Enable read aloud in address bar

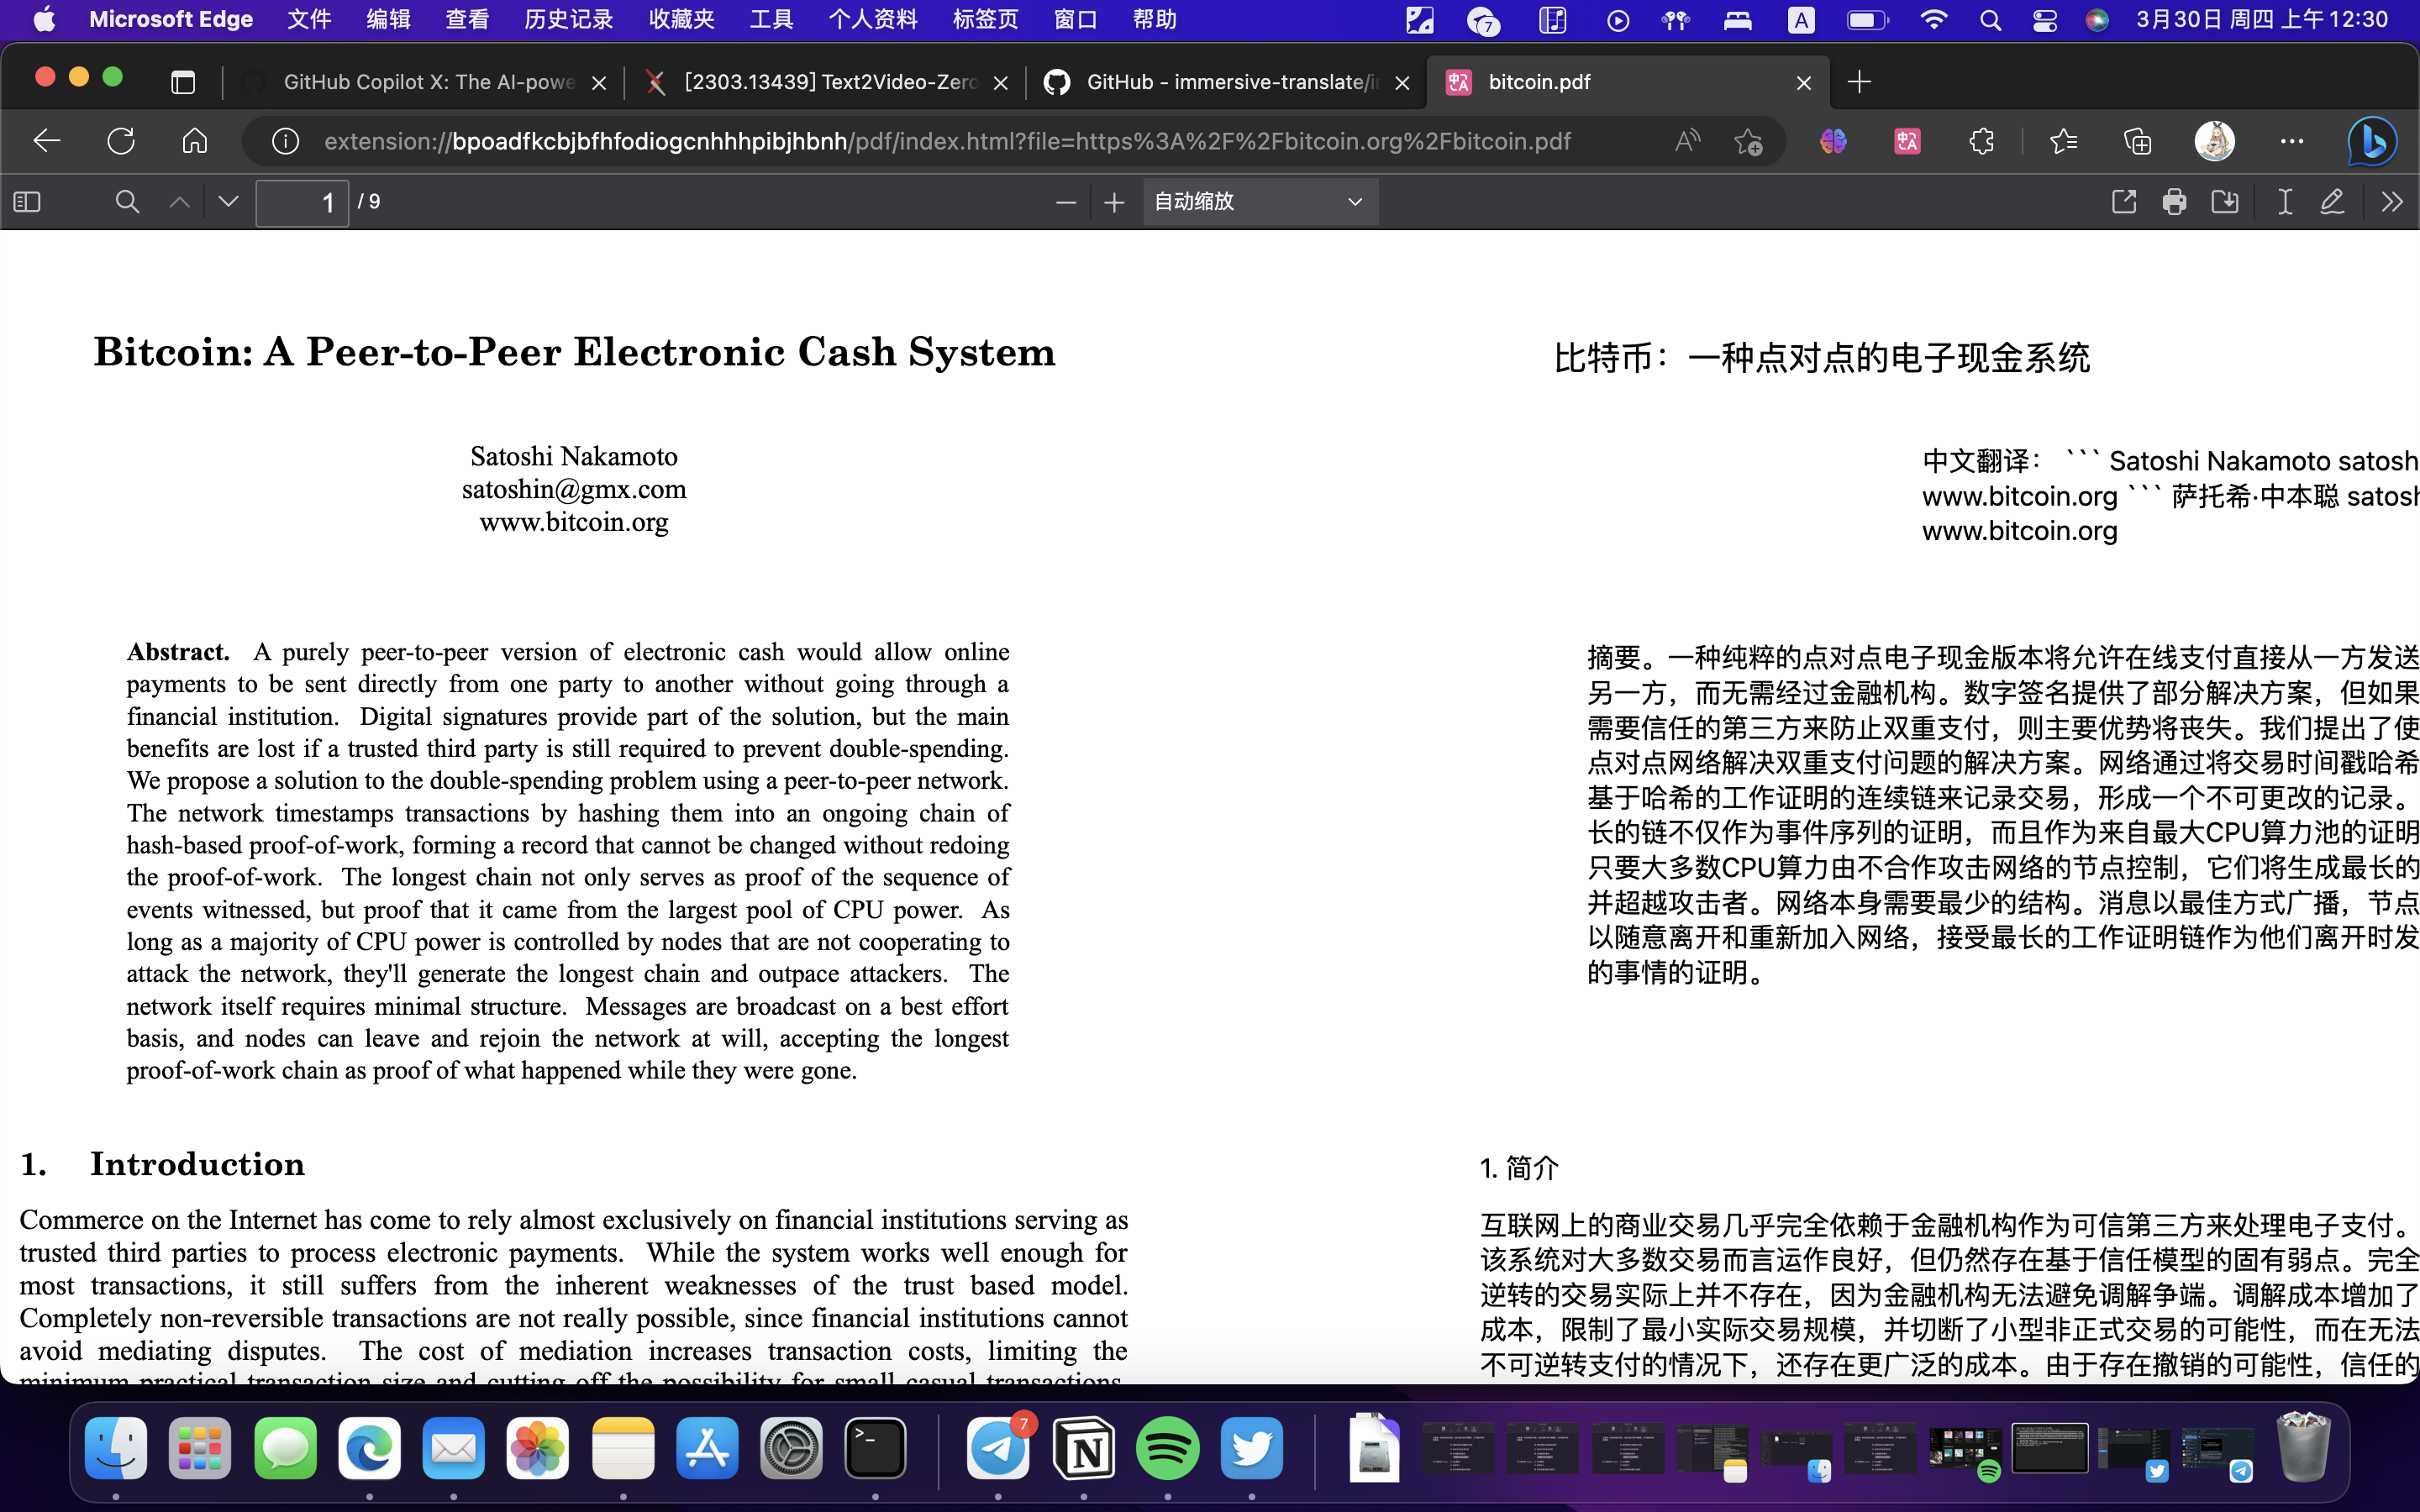(x=1688, y=141)
